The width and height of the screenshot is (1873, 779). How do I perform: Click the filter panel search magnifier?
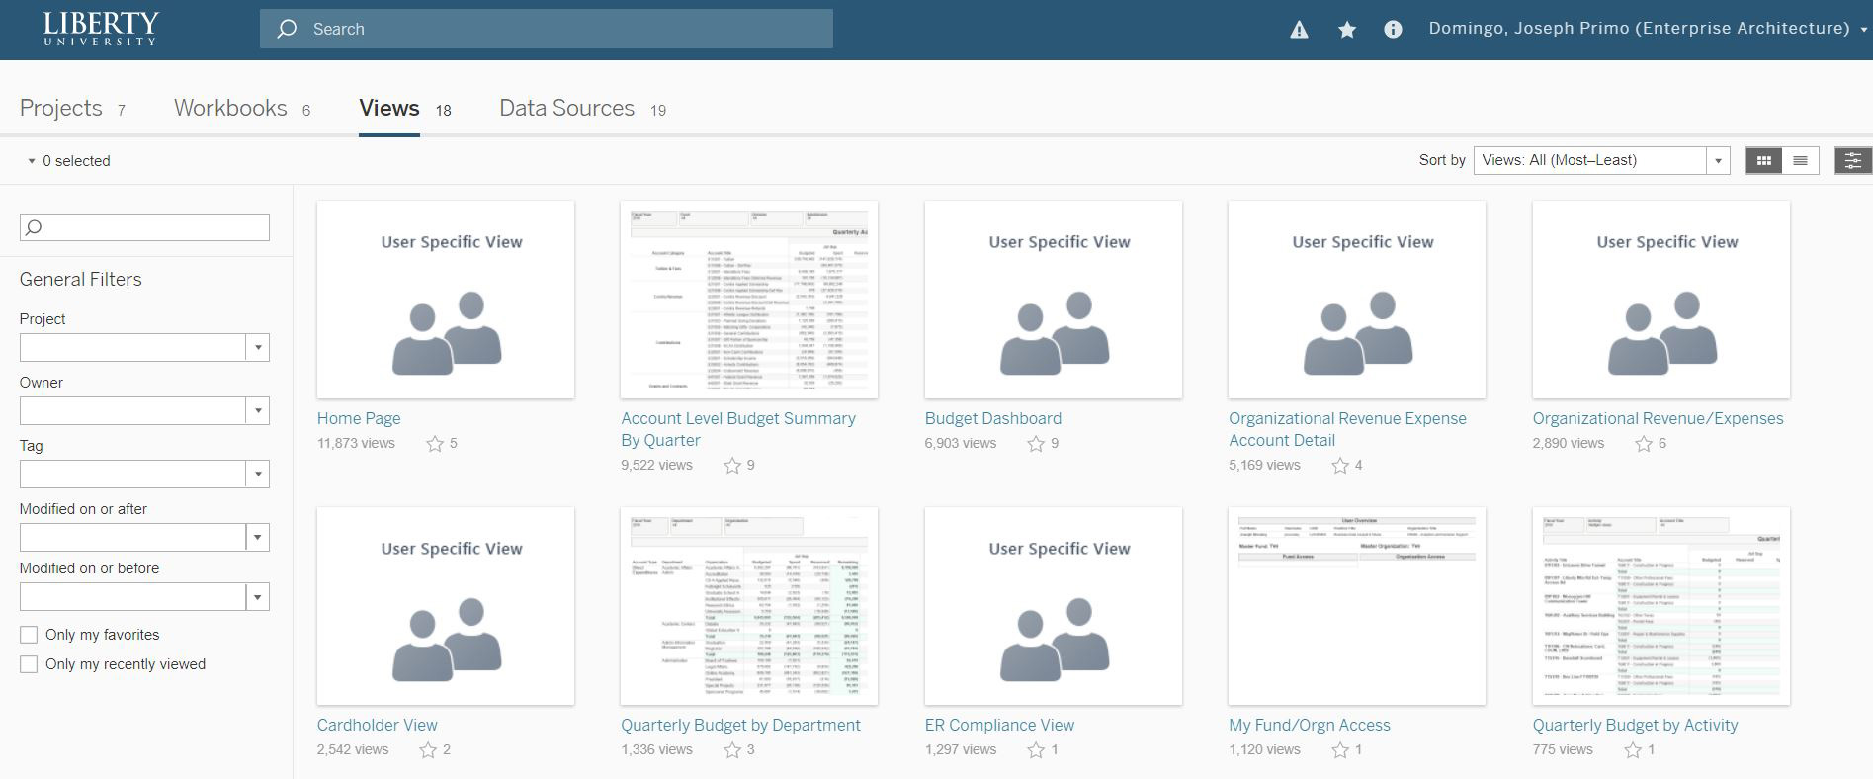[x=34, y=227]
